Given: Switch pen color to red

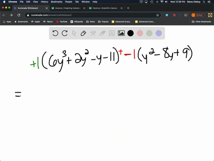Looking at the screenshot, I should 140,33.
